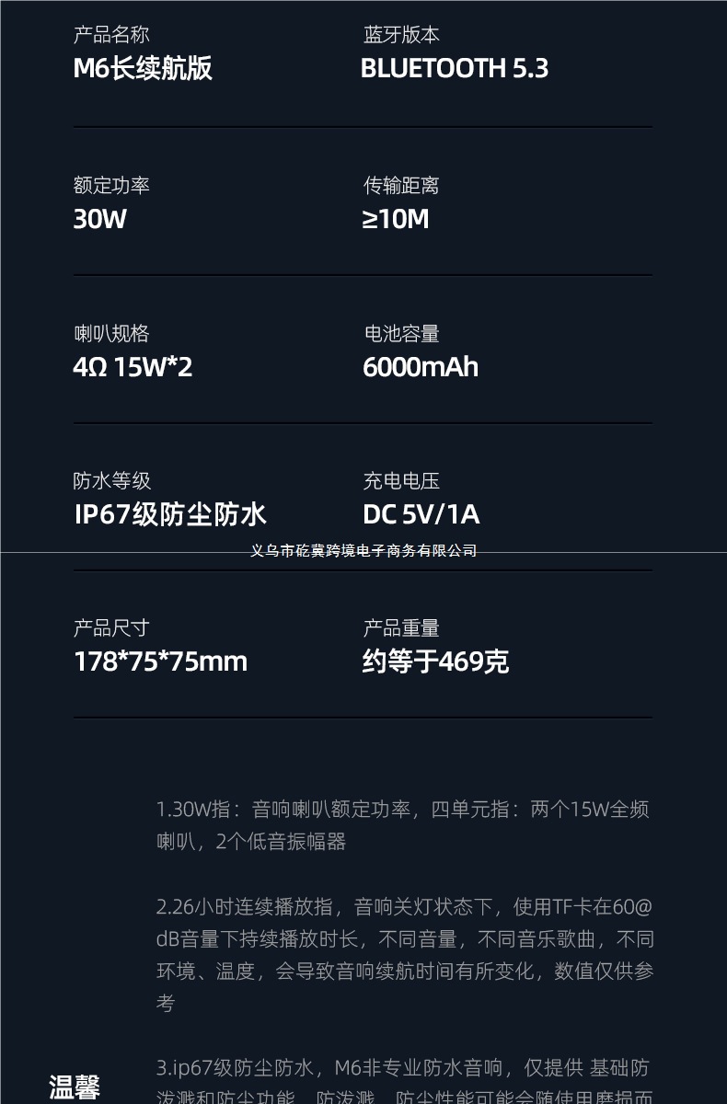The image size is (727, 1104).
Task: Click the 义乌市砣冀跨境电子商务有限公司 watermark text
Action: [x=363, y=551]
